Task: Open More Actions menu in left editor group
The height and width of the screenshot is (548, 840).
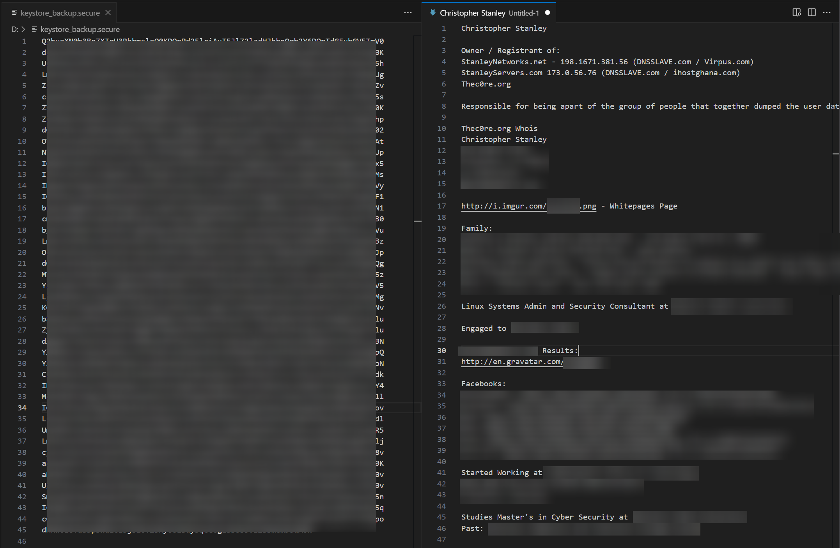Action: point(408,12)
